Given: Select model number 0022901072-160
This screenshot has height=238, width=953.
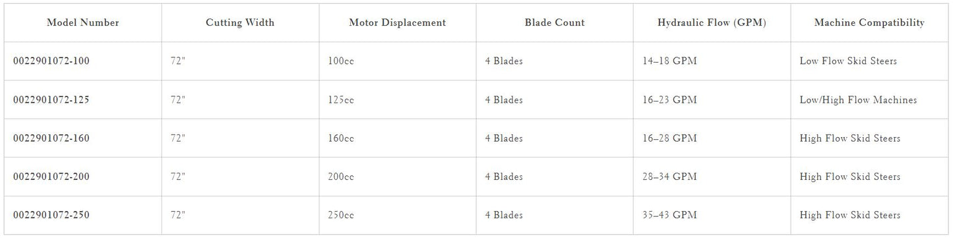Looking at the screenshot, I should click(x=51, y=138).
